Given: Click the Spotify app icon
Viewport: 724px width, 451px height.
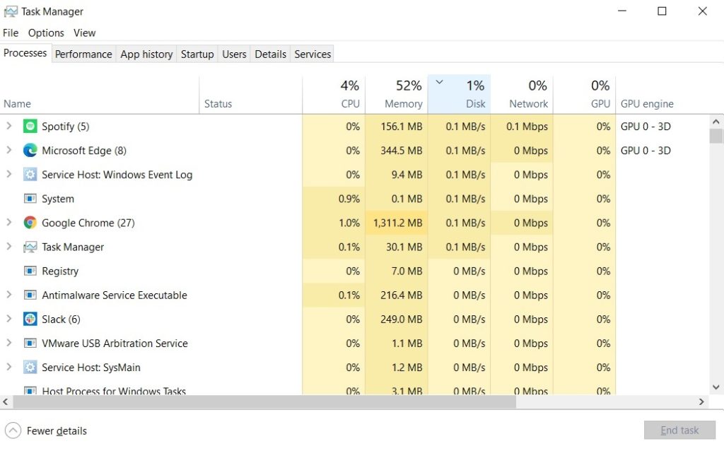Looking at the screenshot, I should point(29,126).
